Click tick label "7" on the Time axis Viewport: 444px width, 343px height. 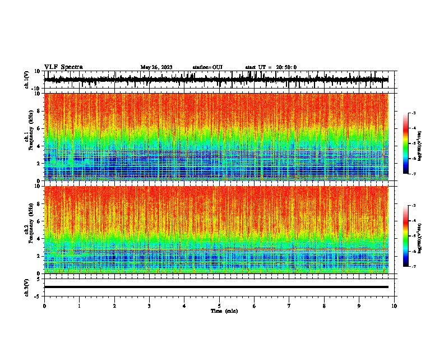[289, 306]
